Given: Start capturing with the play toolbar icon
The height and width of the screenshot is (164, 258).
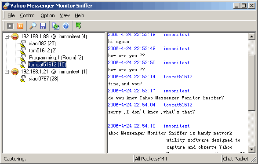Looking at the screenshot, I should click(10, 26).
